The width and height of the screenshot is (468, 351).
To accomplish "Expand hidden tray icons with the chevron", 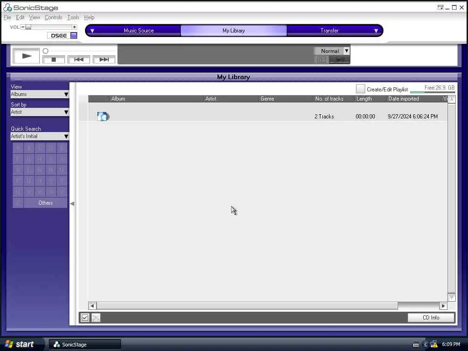I will coord(426,345).
